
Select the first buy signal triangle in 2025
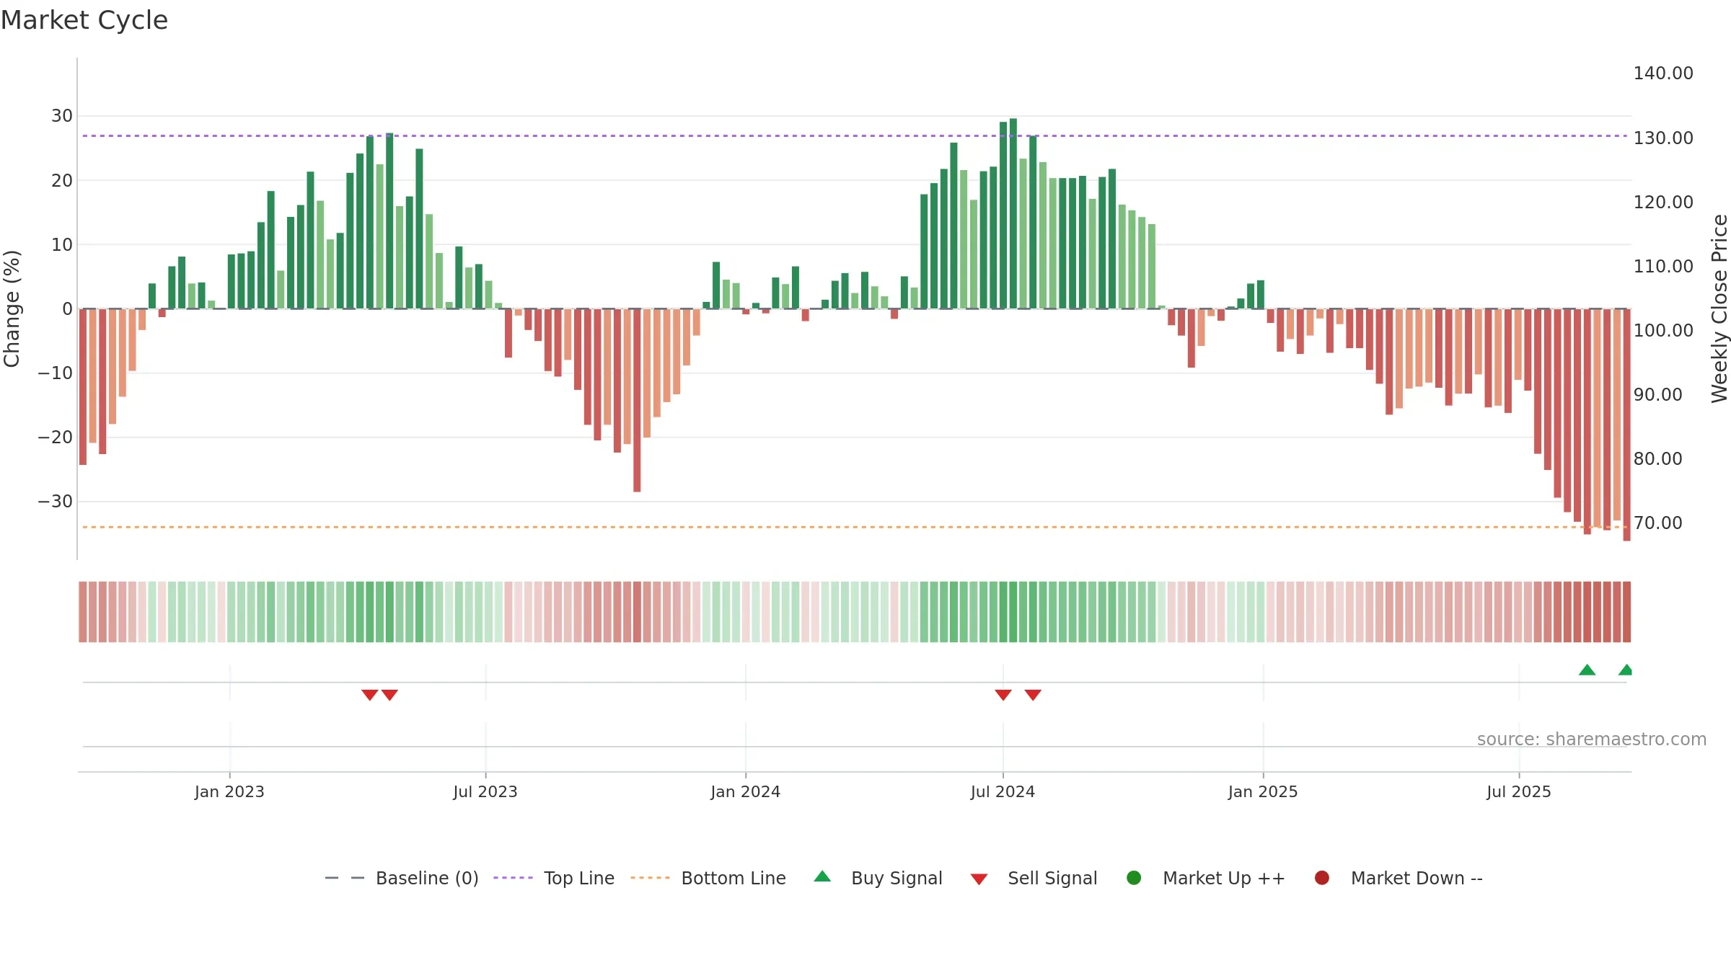coord(1587,670)
